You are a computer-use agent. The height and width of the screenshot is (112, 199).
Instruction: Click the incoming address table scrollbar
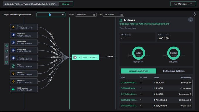tap(193, 88)
